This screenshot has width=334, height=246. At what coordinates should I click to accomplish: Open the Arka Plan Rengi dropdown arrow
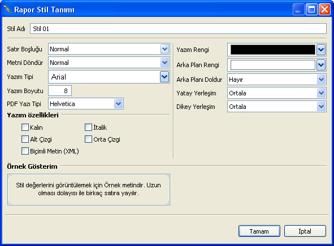[321, 65]
